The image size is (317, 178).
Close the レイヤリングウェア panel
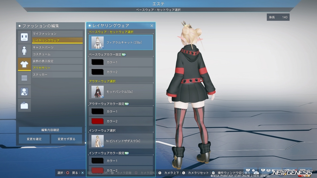click(x=152, y=26)
